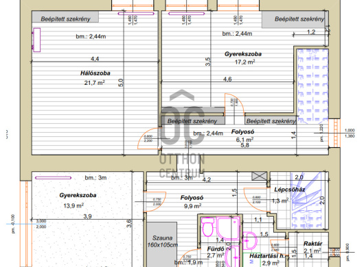The image size is (364, 267).
Task: Click the pm.: -0,100 level marker
Action: [13, 224]
